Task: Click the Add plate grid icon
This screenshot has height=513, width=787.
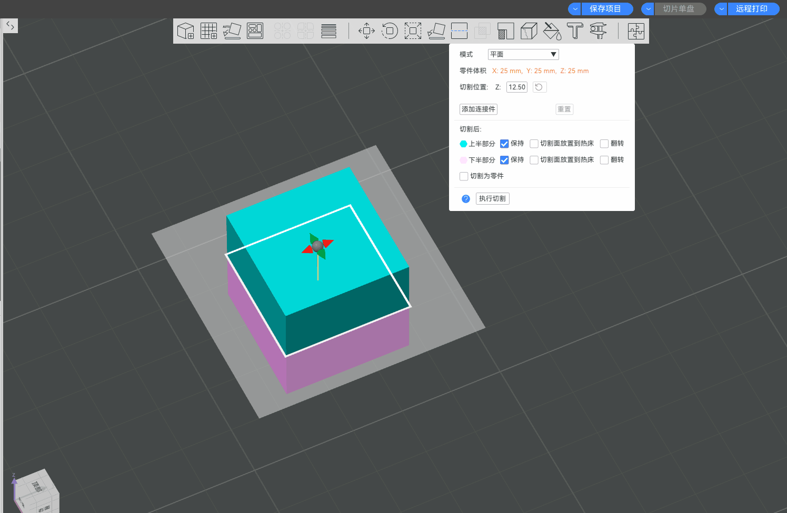Action: coord(208,31)
